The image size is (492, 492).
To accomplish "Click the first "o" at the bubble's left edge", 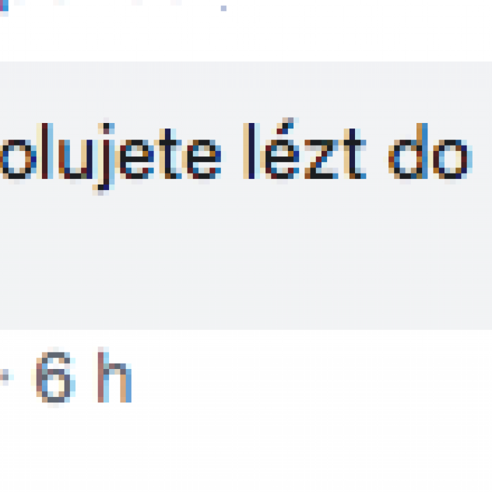I will [17, 160].
